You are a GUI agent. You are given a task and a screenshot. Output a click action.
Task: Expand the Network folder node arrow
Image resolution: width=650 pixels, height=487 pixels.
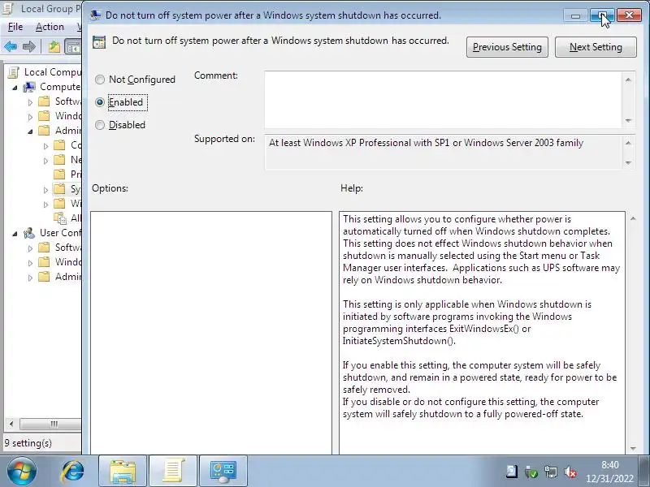tap(45, 161)
